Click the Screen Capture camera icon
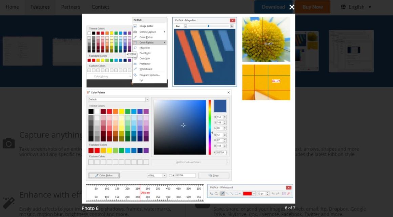The height and width of the screenshot is (217, 393). [135, 32]
